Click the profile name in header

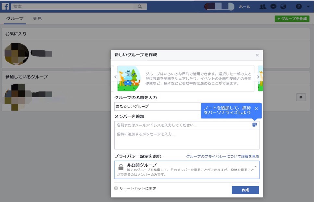click(219, 6)
